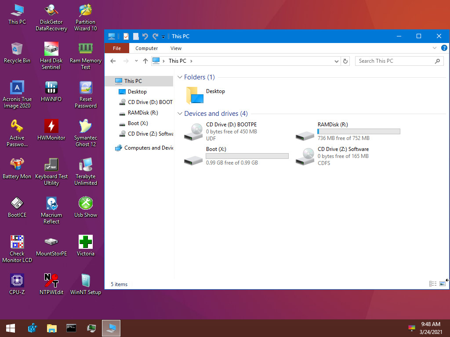Screen dimensions: 450x337
Task: Open Battery Mon shortcut
Action: click(x=17, y=168)
